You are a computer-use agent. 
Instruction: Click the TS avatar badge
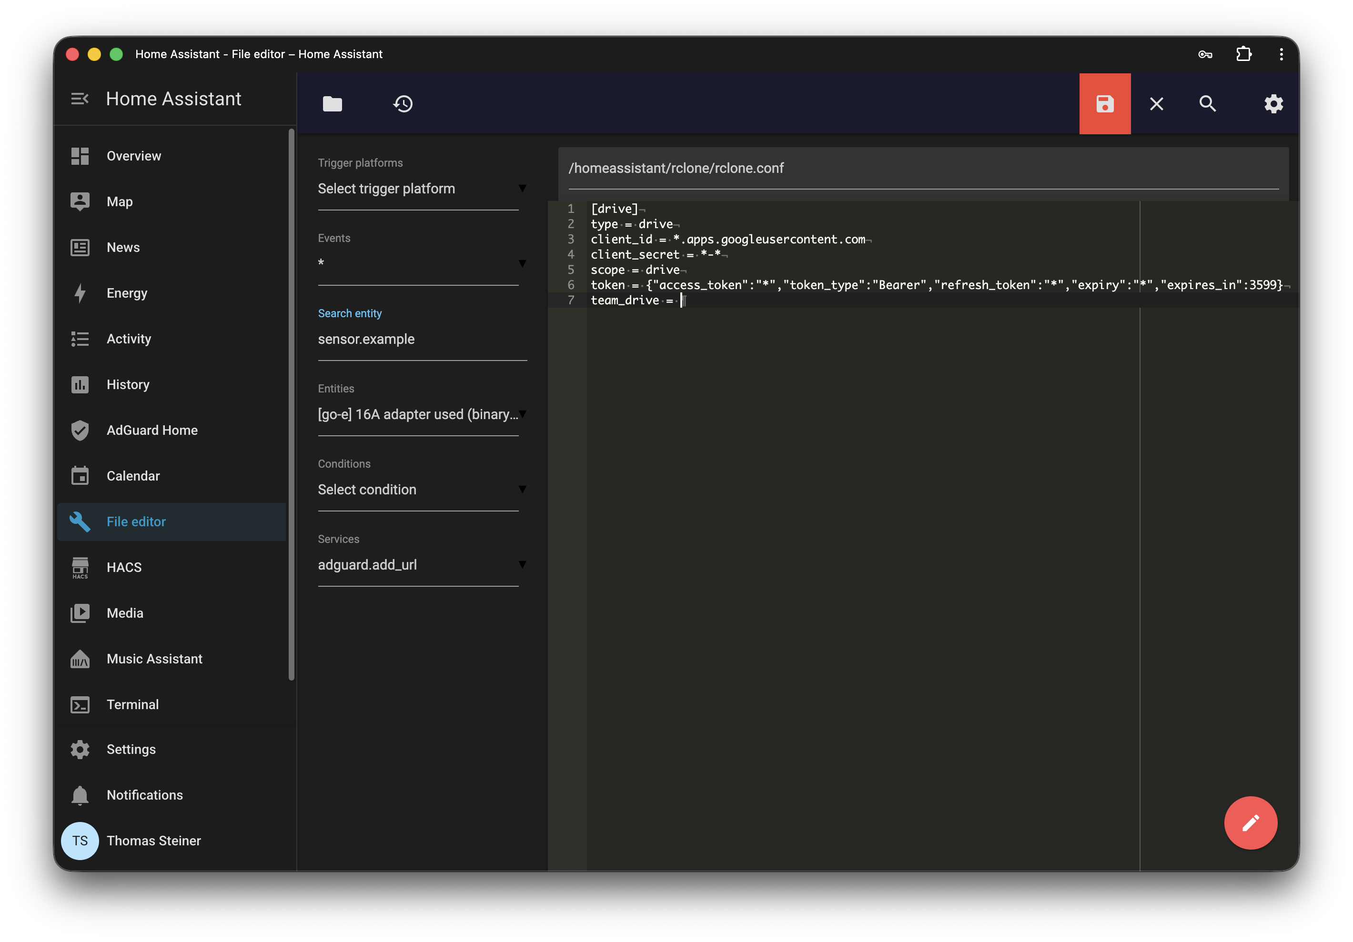click(x=80, y=841)
